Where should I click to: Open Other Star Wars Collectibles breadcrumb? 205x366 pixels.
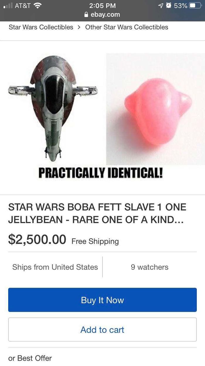pyautogui.click(x=127, y=27)
